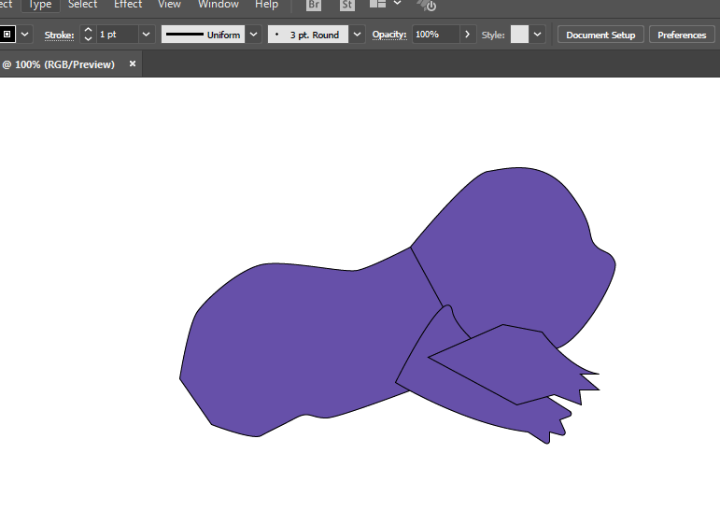The height and width of the screenshot is (524, 720).
Task: Click the GPU Performance rocket icon
Action: [426, 5]
